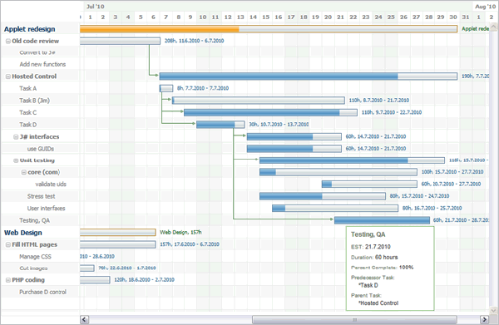Click '*Task D' predecessor in tooltip

[x=368, y=286]
